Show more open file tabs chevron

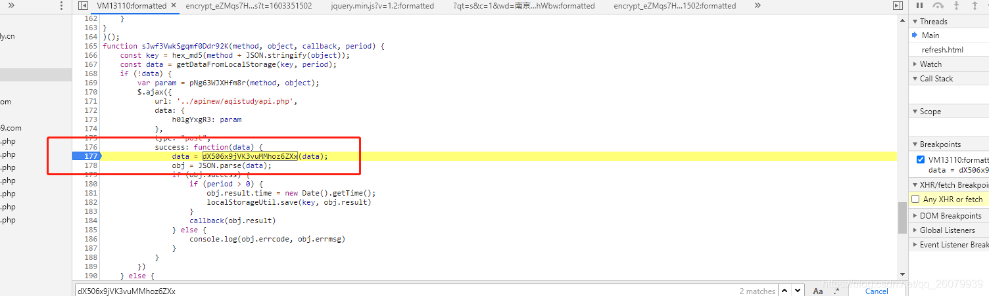click(758, 6)
